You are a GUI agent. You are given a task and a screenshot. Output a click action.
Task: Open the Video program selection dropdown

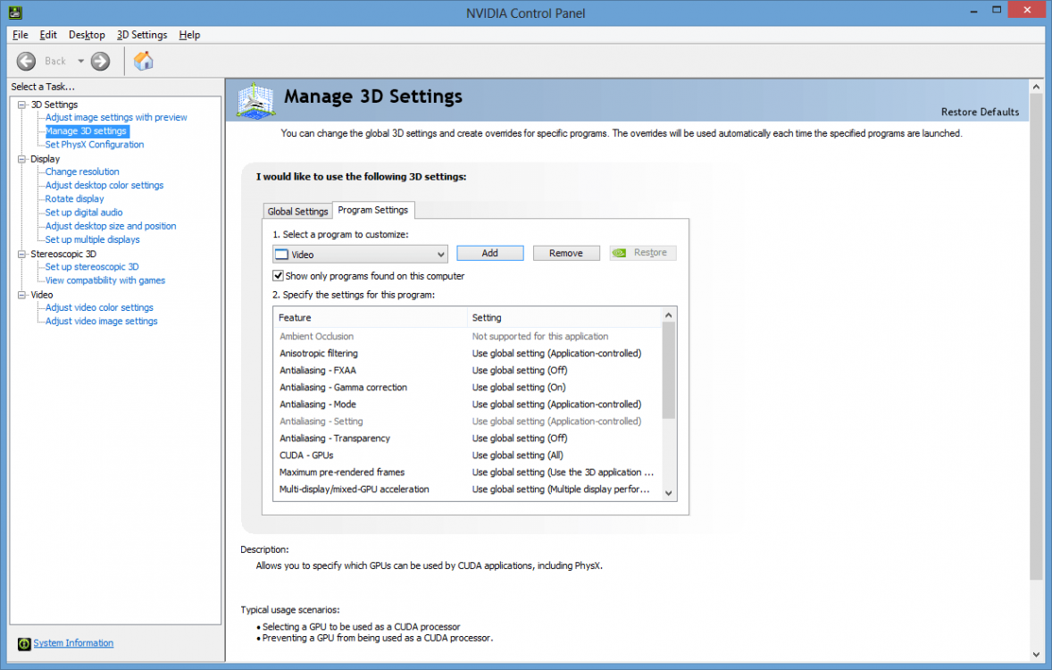(360, 255)
